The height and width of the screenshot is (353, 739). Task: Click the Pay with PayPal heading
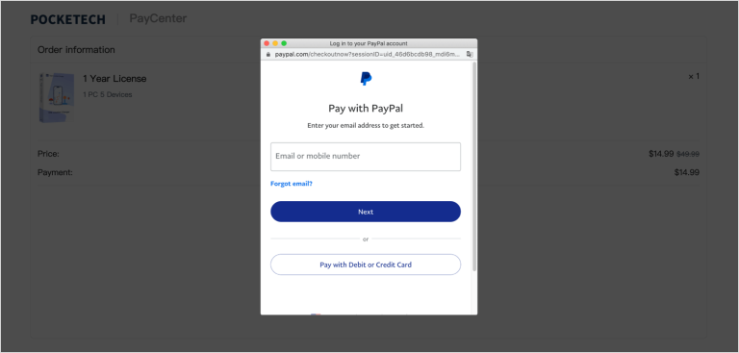pyautogui.click(x=366, y=109)
